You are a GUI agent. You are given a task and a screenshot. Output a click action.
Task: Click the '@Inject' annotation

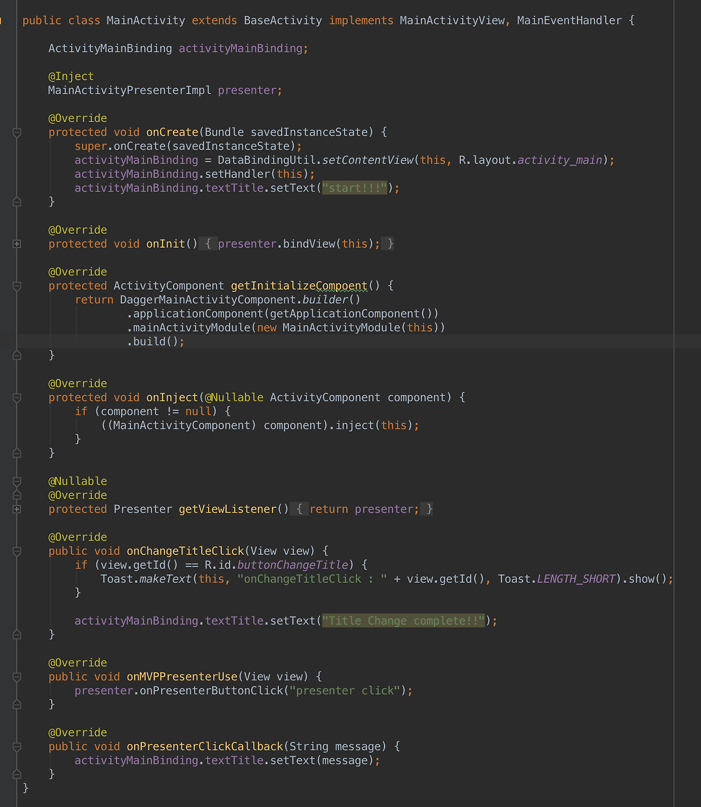pyautogui.click(x=71, y=76)
